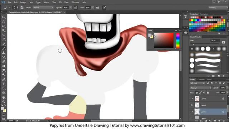
Task: Click foreground color swatch in toolbox
Action: click(x=3, y=109)
